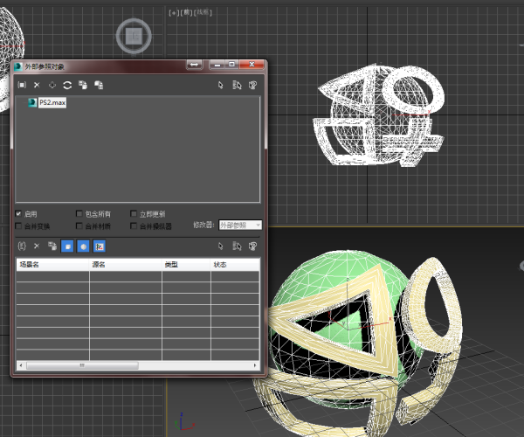Click the double-arrow button in title bar
This screenshot has height=437, width=524.
pos(194,65)
